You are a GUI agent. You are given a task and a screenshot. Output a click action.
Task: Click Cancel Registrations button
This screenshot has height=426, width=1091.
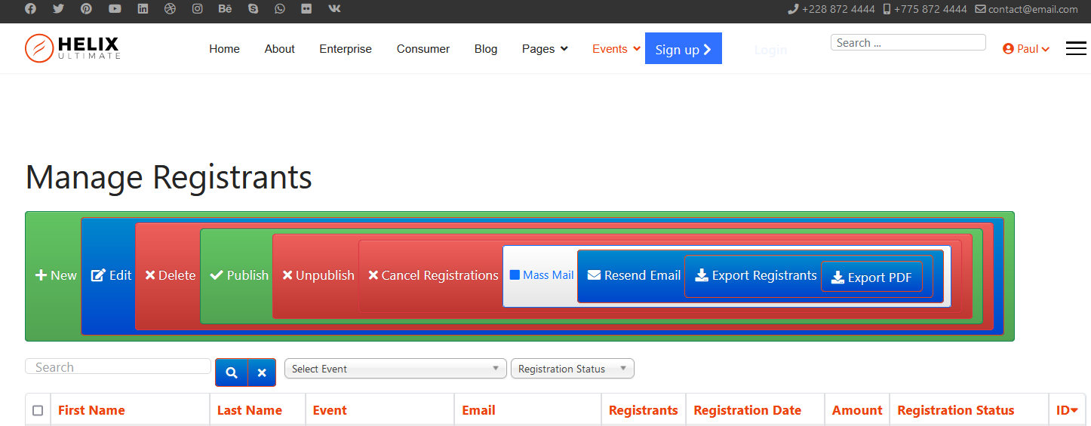click(x=433, y=276)
